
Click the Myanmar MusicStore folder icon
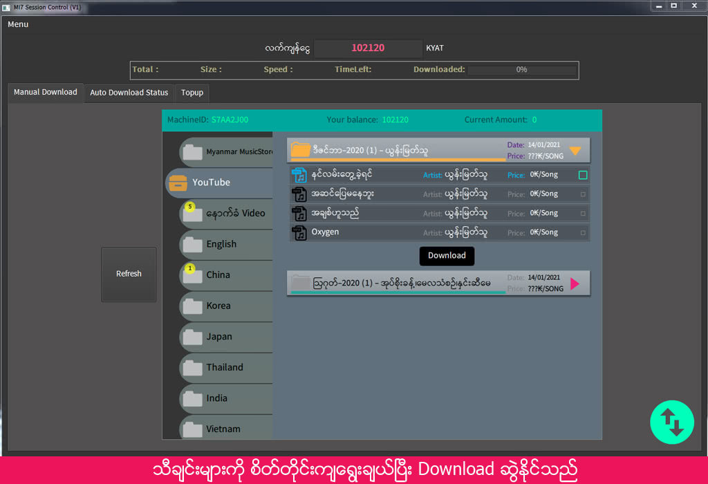pyautogui.click(x=192, y=151)
